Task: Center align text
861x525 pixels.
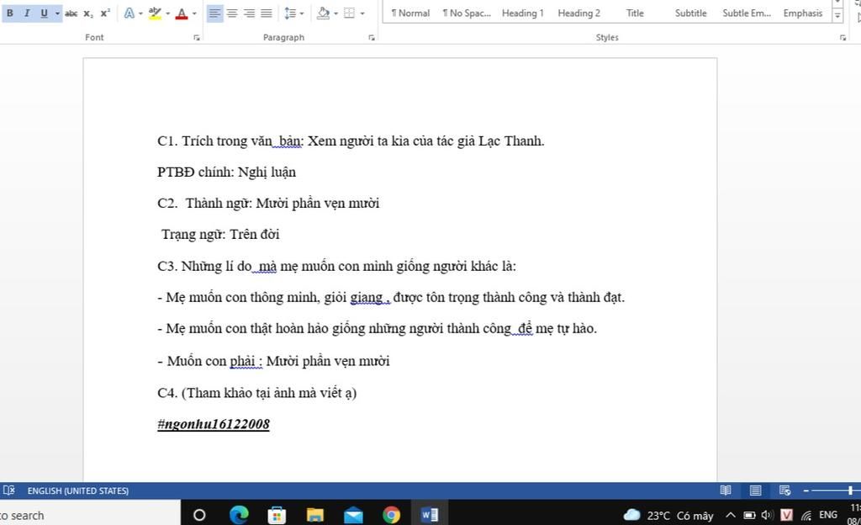Action: [232, 13]
